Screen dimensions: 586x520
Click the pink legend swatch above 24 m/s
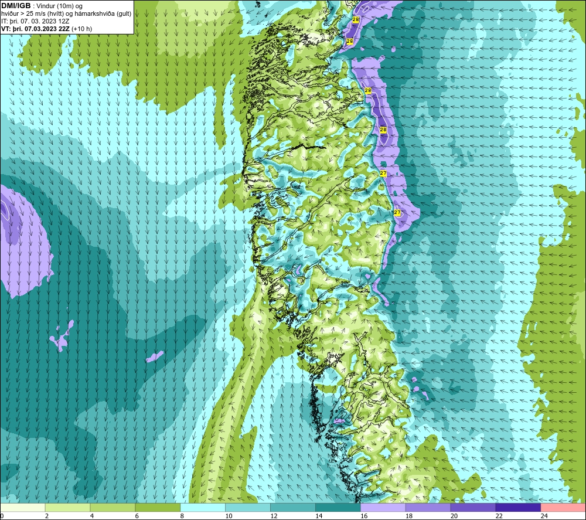(x=563, y=508)
